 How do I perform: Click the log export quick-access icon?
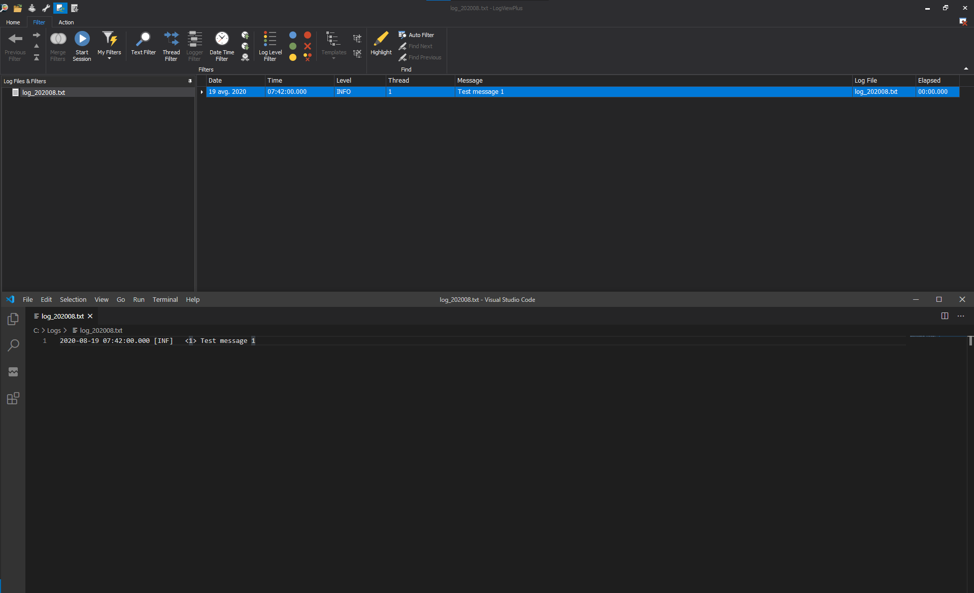[75, 8]
